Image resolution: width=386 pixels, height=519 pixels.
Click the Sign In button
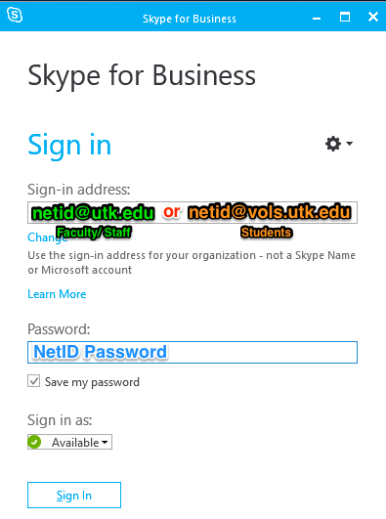pos(74,495)
